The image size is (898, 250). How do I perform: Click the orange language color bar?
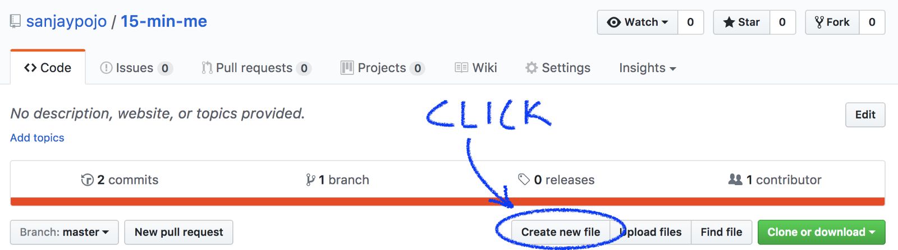pos(447,201)
